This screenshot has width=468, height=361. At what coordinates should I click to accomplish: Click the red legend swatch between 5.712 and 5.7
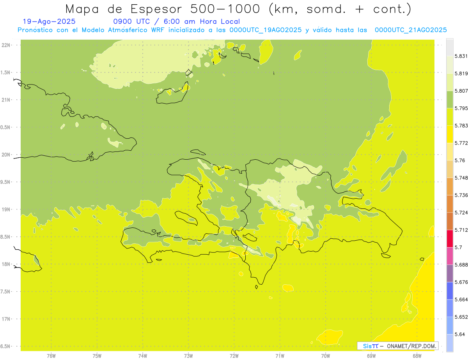pos(450,239)
